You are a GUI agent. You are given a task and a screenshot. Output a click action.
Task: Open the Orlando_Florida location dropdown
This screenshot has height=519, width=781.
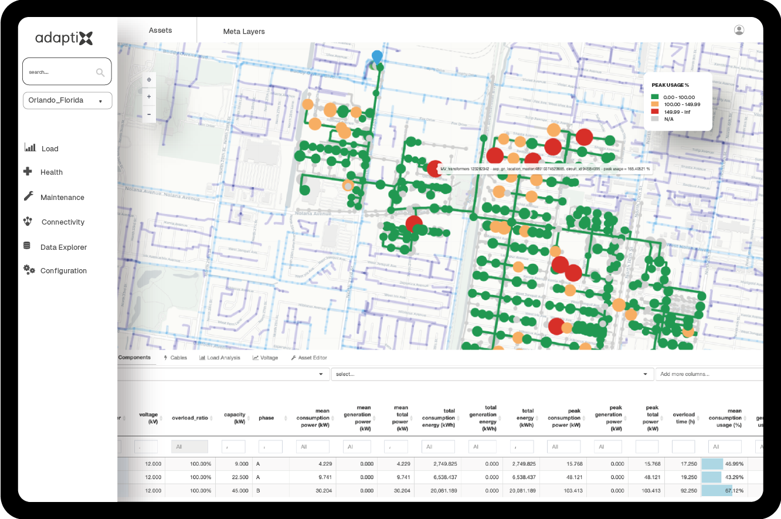[x=67, y=100]
